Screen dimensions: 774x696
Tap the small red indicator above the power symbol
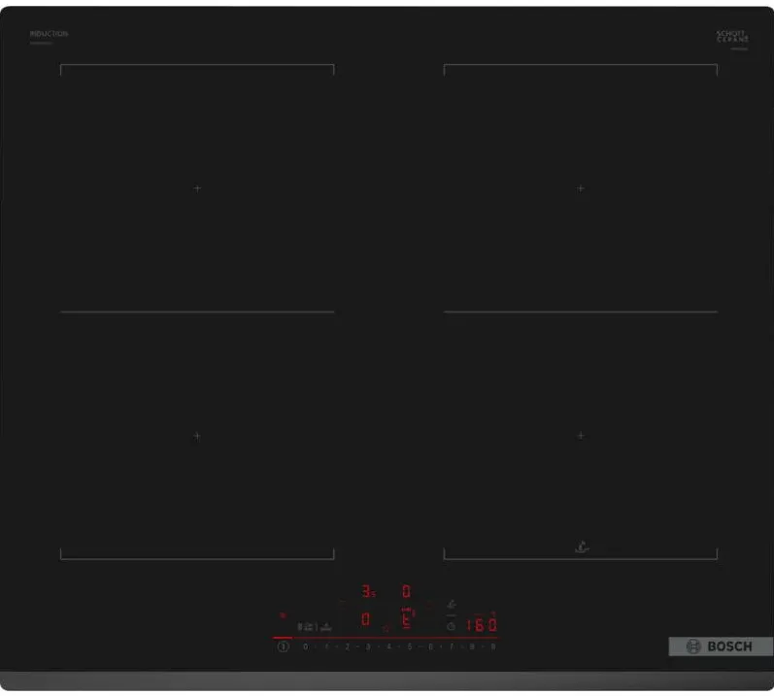click(x=283, y=615)
